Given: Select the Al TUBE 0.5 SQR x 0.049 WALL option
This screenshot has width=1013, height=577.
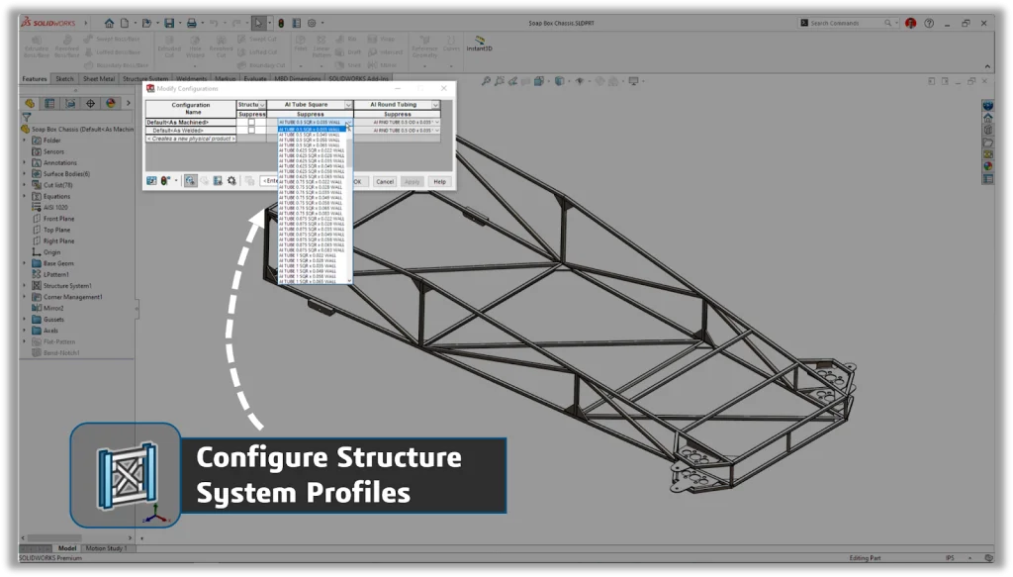Looking at the screenshot, I should [311, 135].
